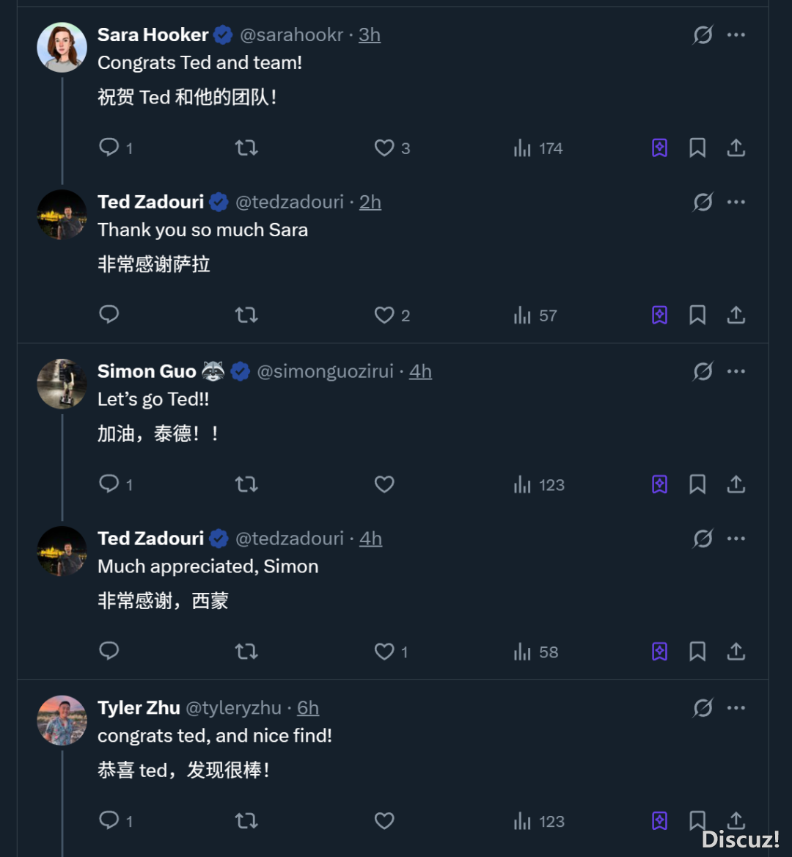
Task: Like Simon Guo's tweet
Action: pyautogui.click(x=384, y=484)
